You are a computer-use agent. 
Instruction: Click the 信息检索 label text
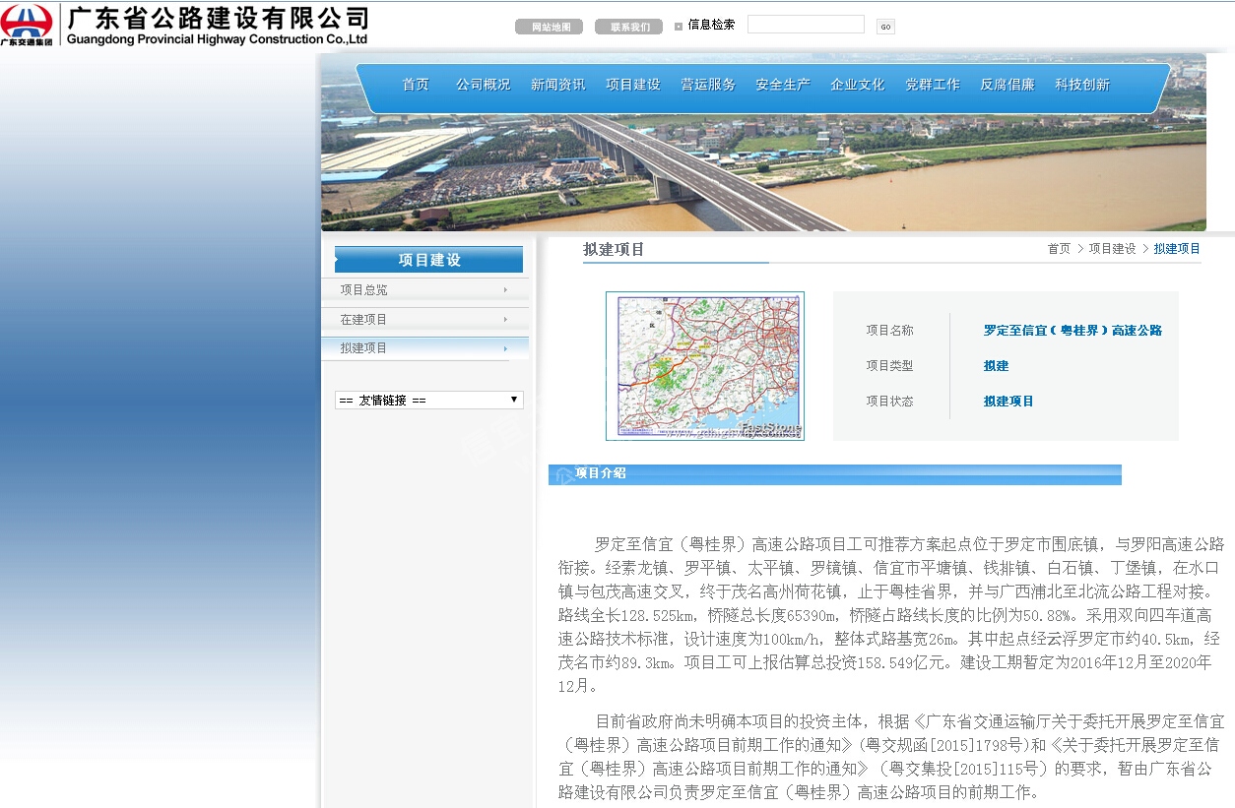(711, 25)
